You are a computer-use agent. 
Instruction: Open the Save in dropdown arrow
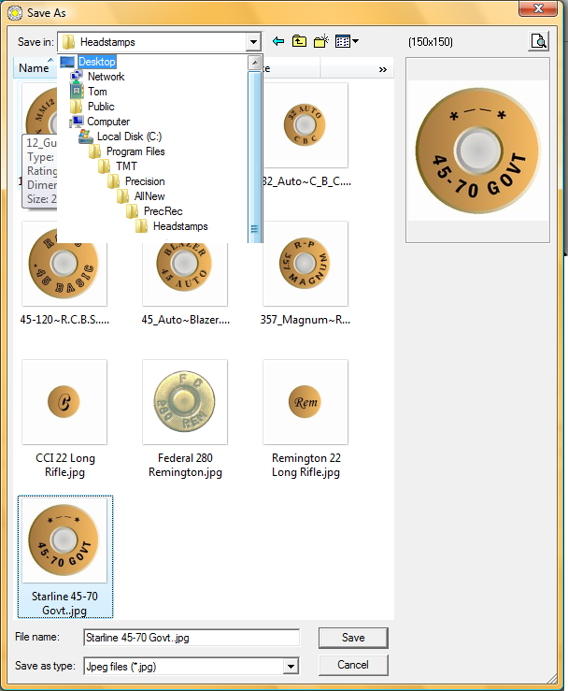pyautogui.click(x=253, y=42)
